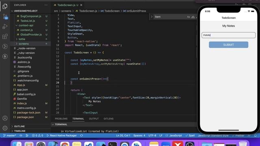
Task: Open the lightning bolt activity bar view
Action: point(5,56)
